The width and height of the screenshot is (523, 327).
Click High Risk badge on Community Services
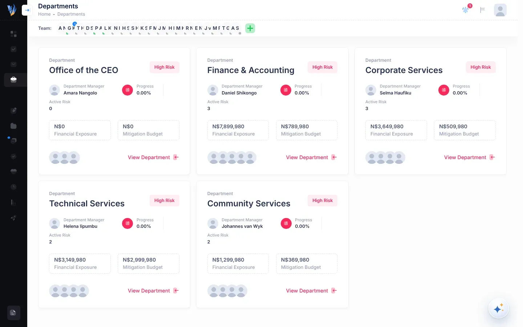pyautogui.click(x=323, y=201)
